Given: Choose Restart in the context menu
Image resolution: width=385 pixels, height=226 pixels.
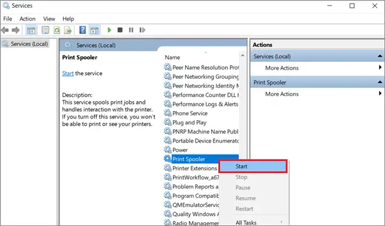Looking at the screenshot, I should click(x=253, y=209).
